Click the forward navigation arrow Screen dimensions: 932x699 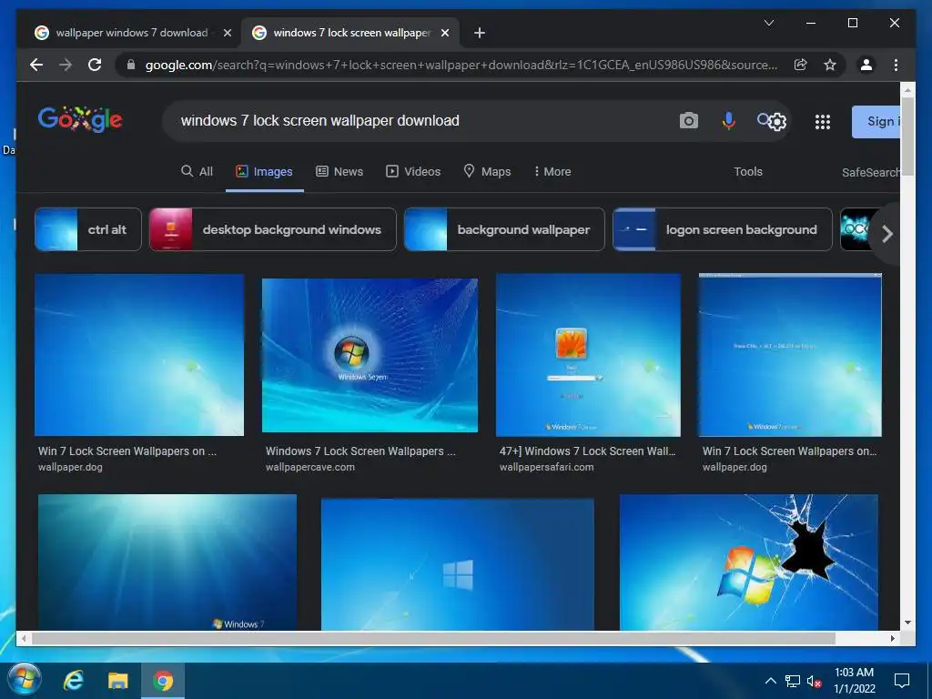click(66, 65)
